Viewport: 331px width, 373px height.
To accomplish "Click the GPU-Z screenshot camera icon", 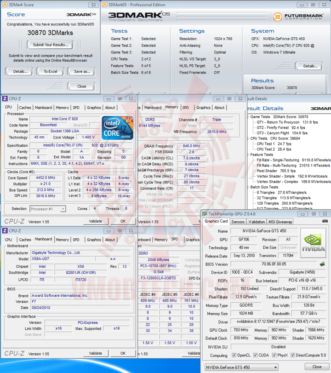I will [325, 221].
